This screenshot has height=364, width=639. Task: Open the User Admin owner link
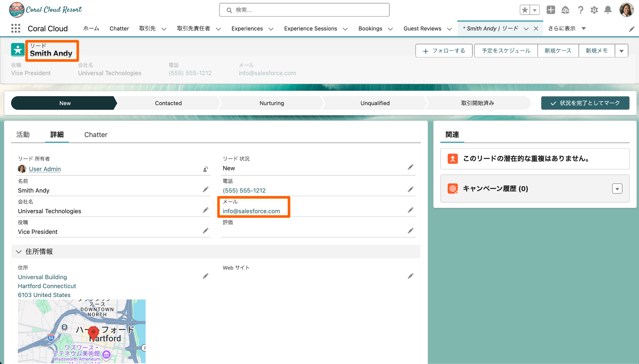[x=45, y=169]
